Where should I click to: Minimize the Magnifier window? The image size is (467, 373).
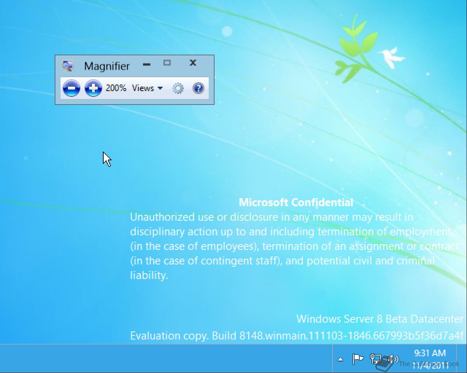[147, 64]
